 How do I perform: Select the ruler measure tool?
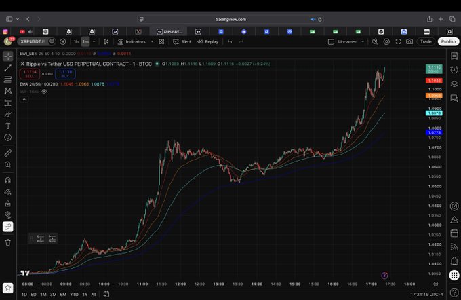click(x=8, y=153)
